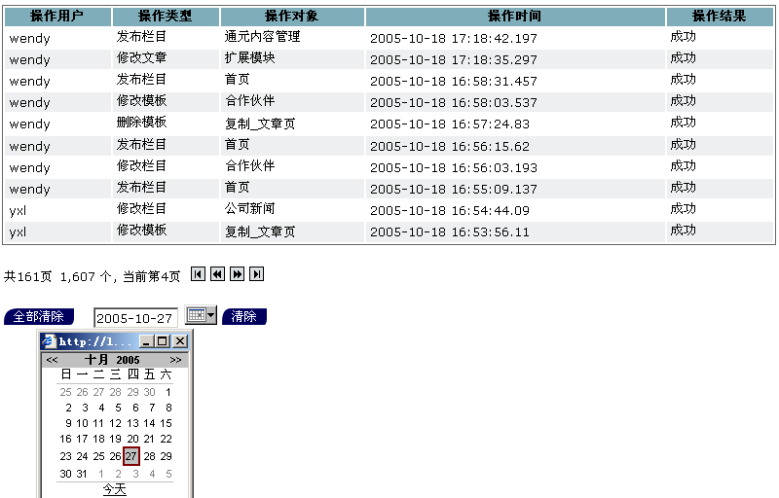Click timestamp 2005-10-18 16:58:03.537
This screenshot has height=498, width=779.
pyautogui.click(x=454, y=103)
